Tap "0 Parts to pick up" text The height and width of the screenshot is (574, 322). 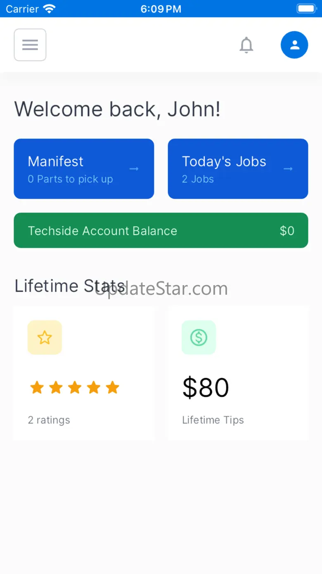pos(70,179)
